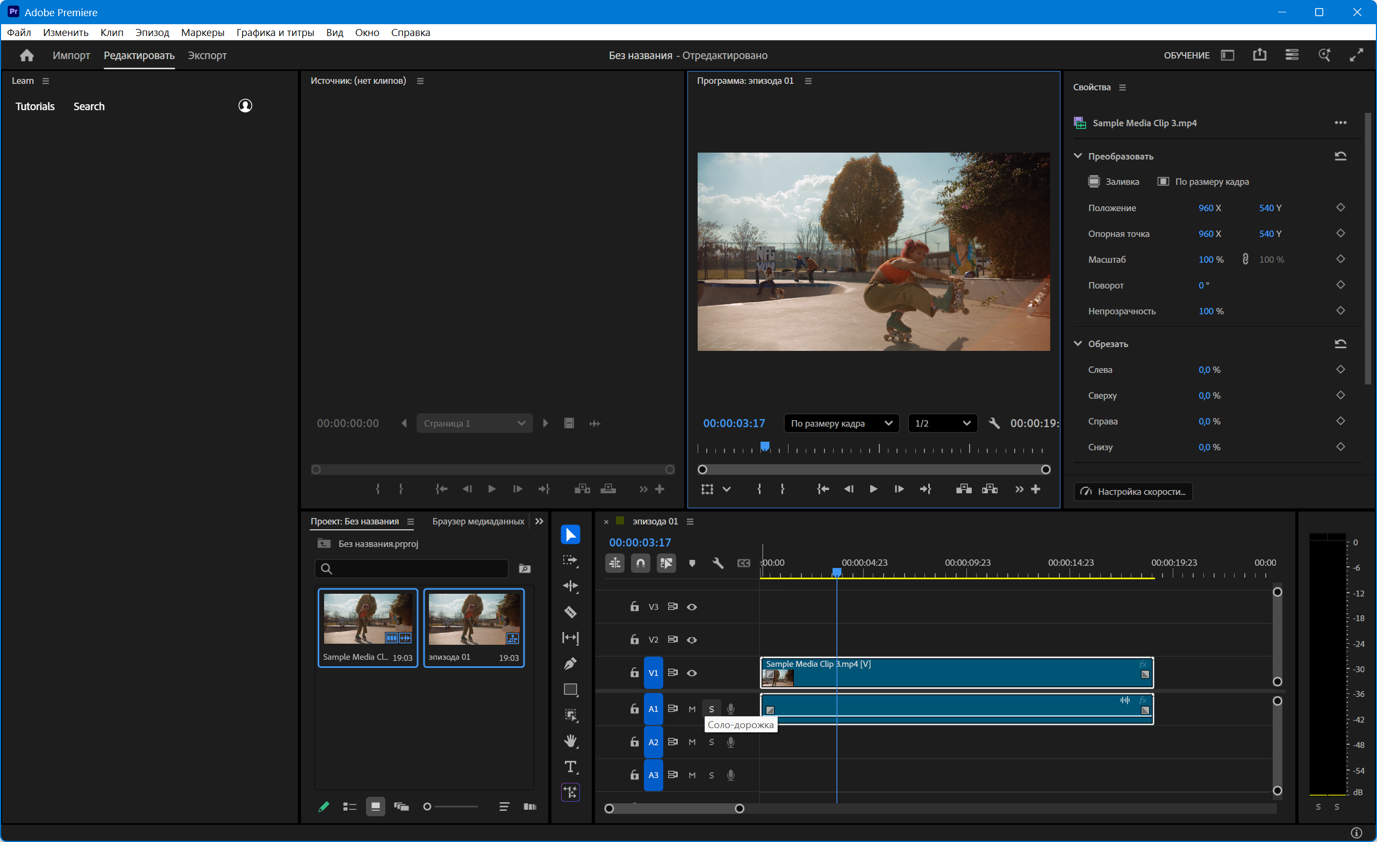Adjust the project thumbnail size slider

click(427, 806)
